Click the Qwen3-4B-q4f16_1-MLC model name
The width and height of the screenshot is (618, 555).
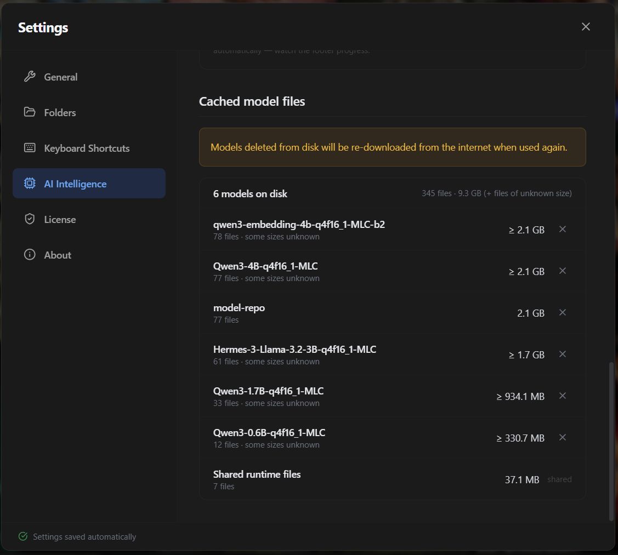pos(265,266)
